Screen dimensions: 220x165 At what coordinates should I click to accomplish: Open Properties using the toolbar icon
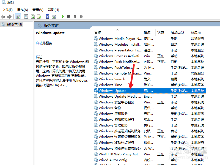tap(26, 16)
